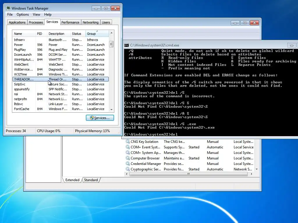Select the sppuinotify service row
298x223 pixels.
[x=61, y=89]
